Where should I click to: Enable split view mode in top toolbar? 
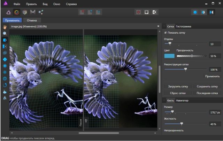click(x=203, y=12)
